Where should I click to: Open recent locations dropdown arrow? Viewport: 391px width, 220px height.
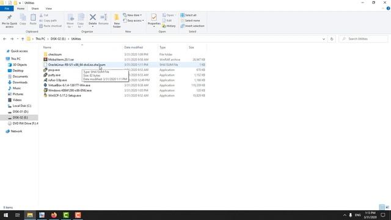[18, 39]
